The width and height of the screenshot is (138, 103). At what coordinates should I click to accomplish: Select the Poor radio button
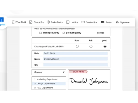[x=77, y=46]
